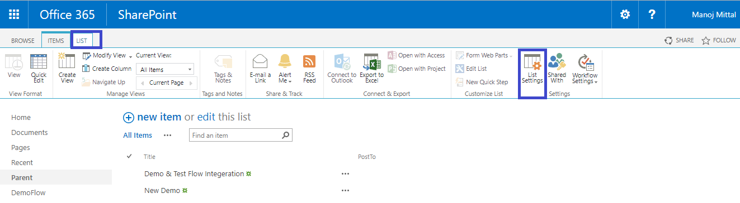Click FOLLOW with the star icon
740x203 pixels.
pos(718,40)
